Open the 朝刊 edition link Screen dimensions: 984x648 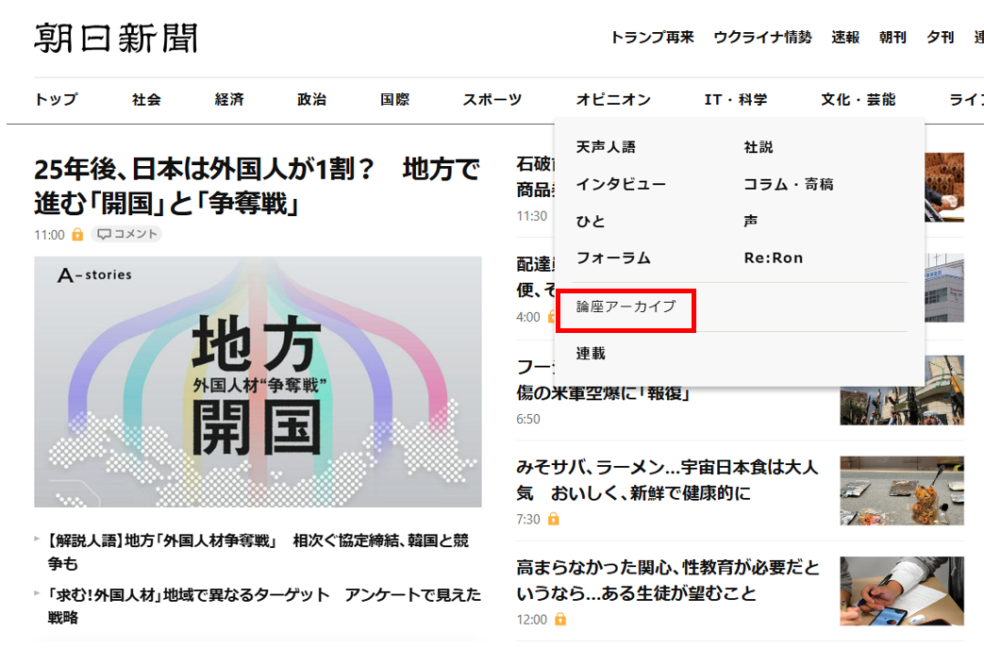coord(892,38)
